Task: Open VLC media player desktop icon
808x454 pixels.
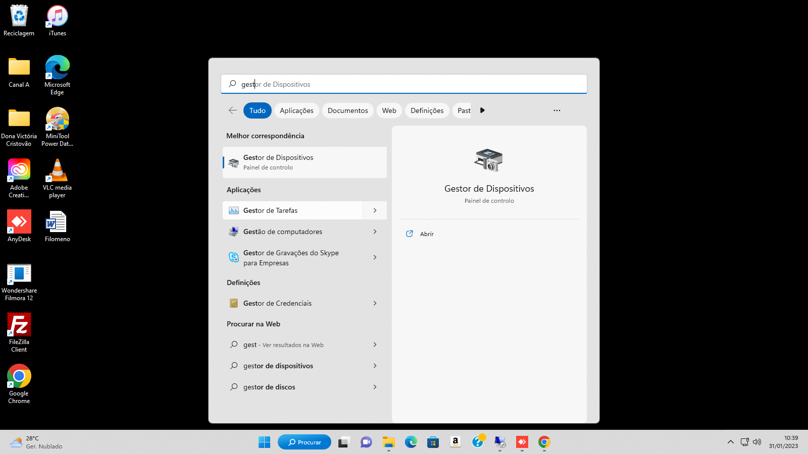Action: pyautogui.click(x=57, y=178)
